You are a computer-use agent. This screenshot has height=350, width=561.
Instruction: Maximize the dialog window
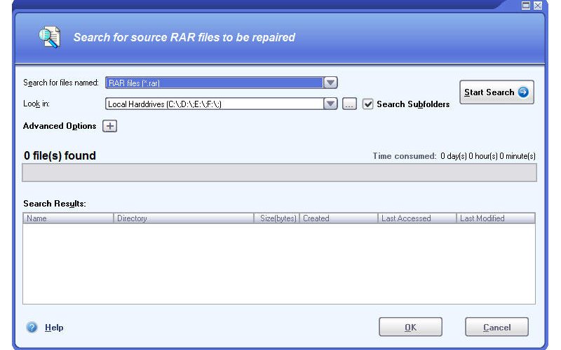coord(525,5)
